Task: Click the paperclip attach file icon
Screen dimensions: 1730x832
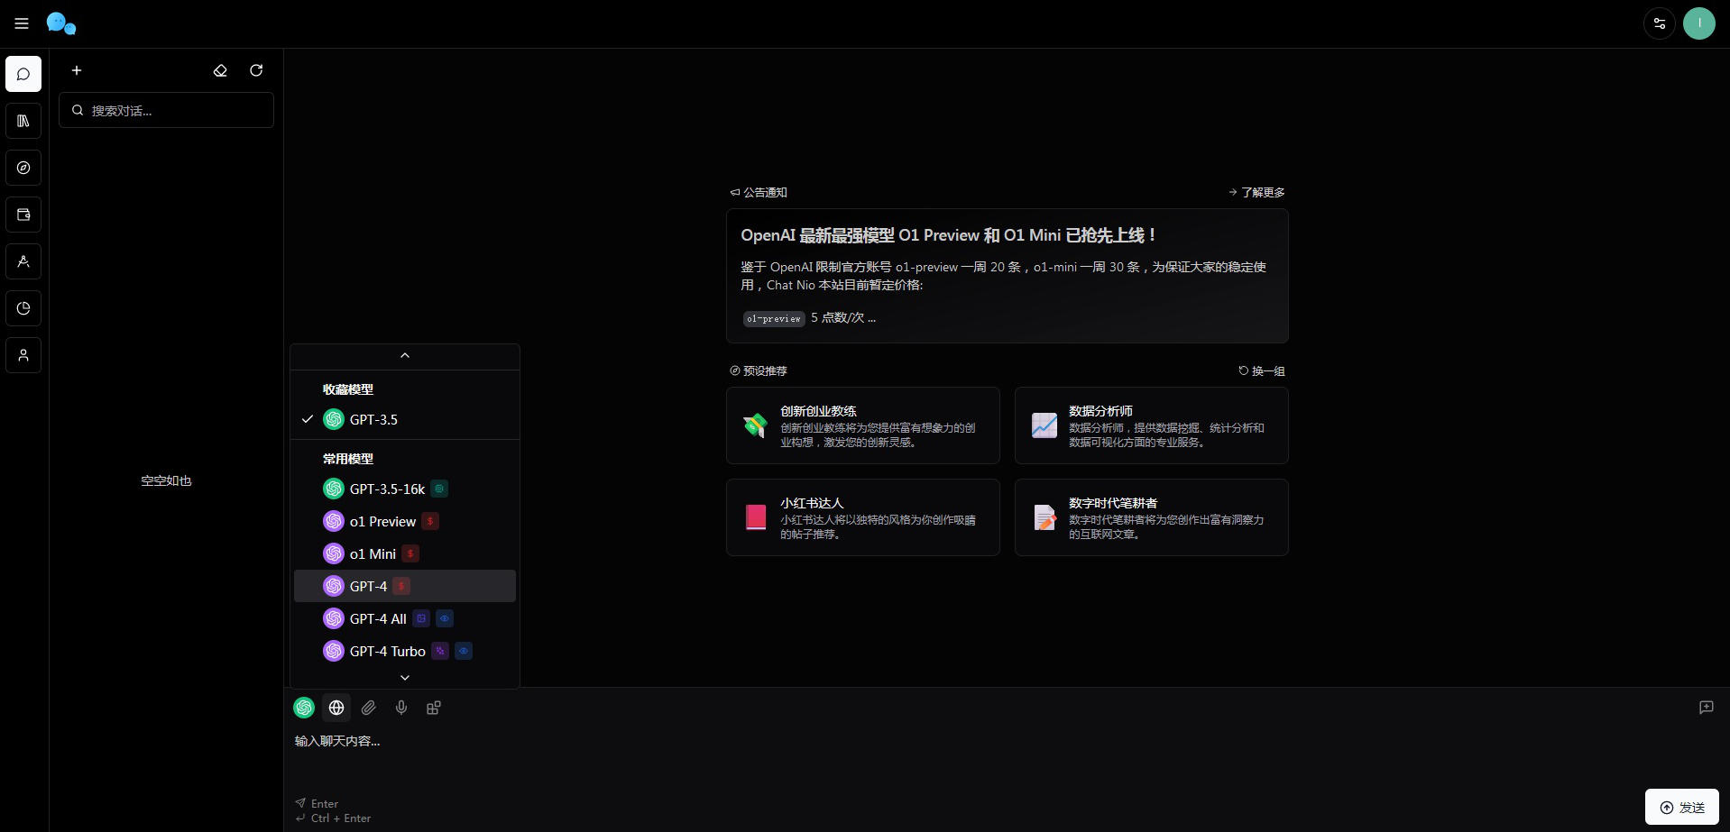Action: (369, 708)
